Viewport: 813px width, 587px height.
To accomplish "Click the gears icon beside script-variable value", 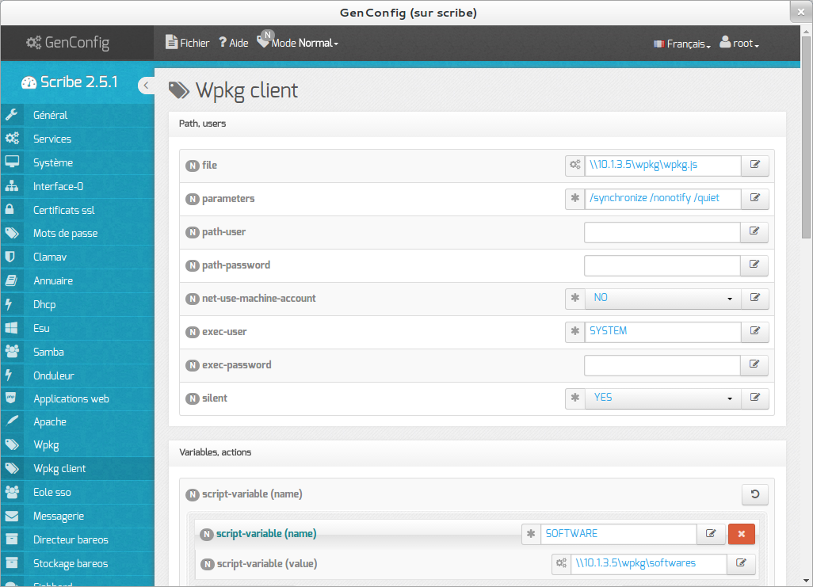I will click(562, 563).
